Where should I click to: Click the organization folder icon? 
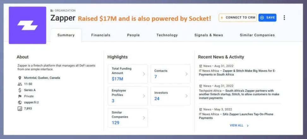tap(52, 10)
